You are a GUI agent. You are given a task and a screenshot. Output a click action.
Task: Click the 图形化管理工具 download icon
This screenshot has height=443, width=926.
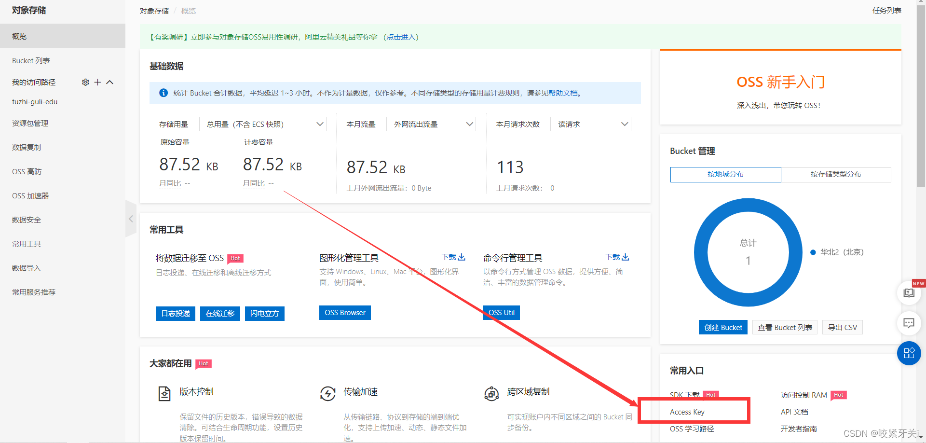click(x=462, y=257)
